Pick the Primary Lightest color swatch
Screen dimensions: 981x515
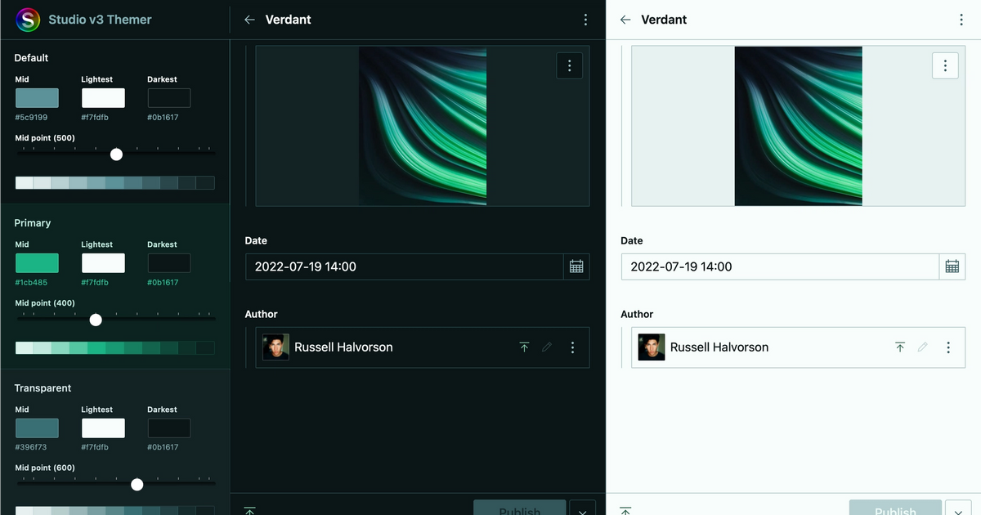(103, 263)
